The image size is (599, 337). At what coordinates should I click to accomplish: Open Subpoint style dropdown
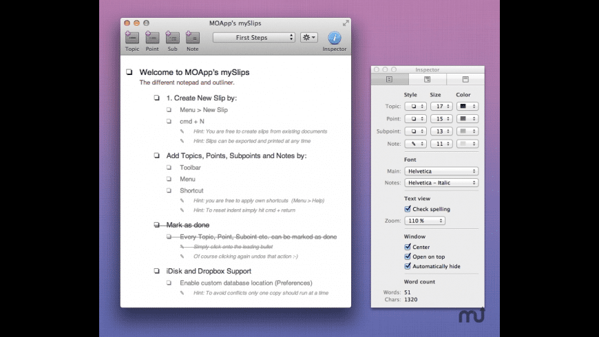pyautogui.click(x=416, y=131)
